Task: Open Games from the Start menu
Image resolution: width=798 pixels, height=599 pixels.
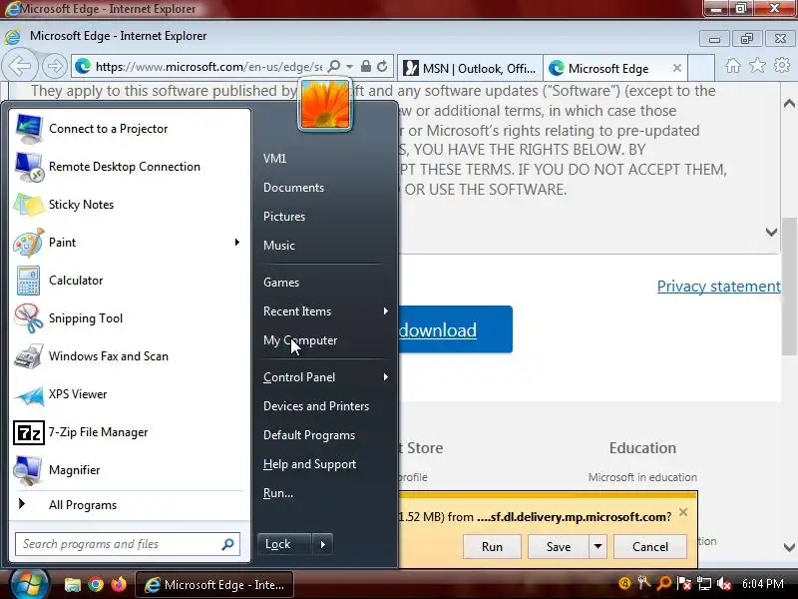Action: (281, 283)
